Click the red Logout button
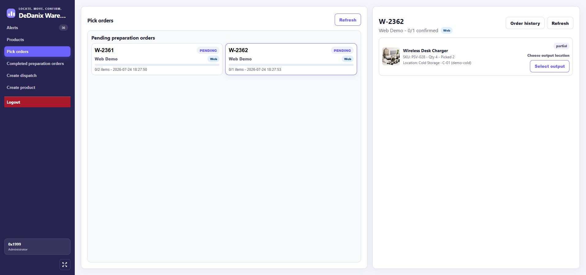The height and width of the screenshot is (275, 586). (37, 102)
